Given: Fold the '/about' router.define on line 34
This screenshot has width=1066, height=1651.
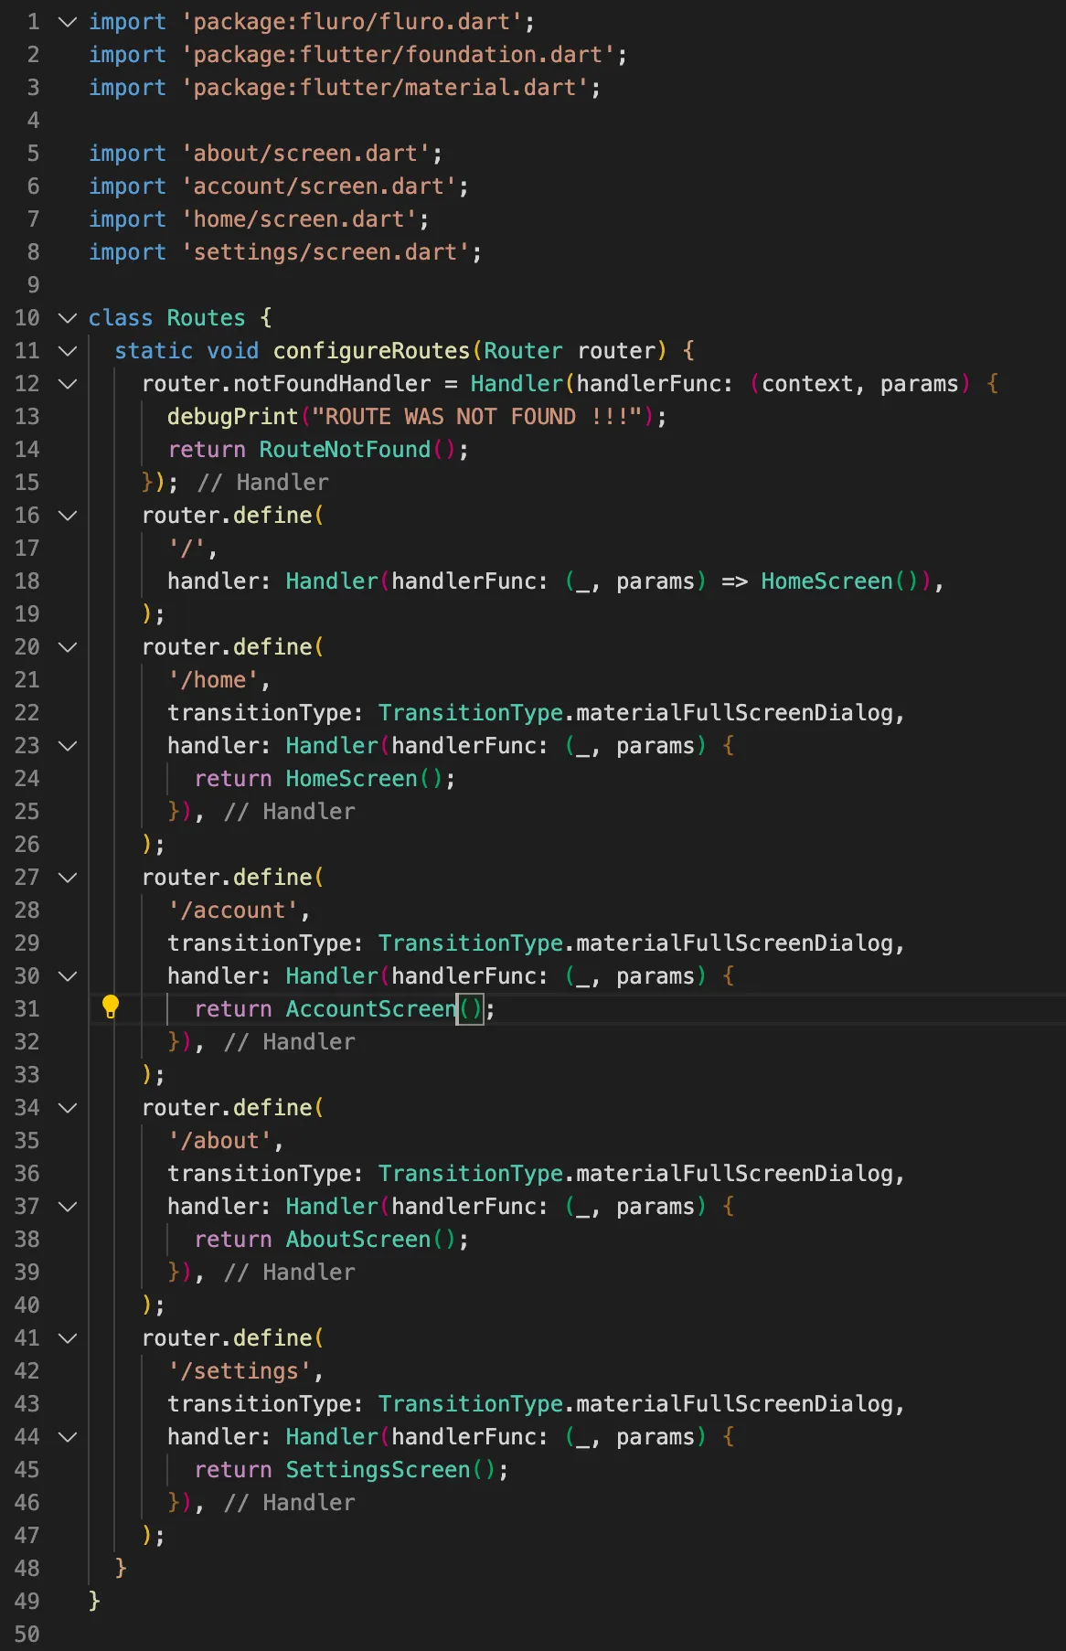Looking at the screenshot, I should [68, 1108].
